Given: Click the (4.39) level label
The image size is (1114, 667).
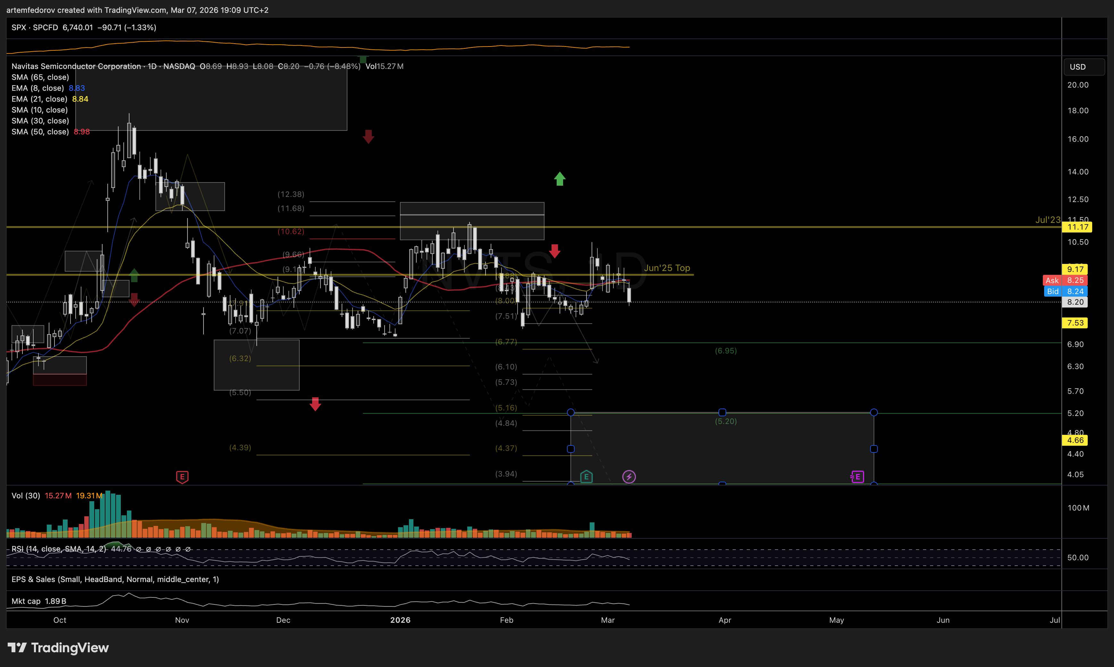Looking at the screenshot, I should (x=240, y=448).
